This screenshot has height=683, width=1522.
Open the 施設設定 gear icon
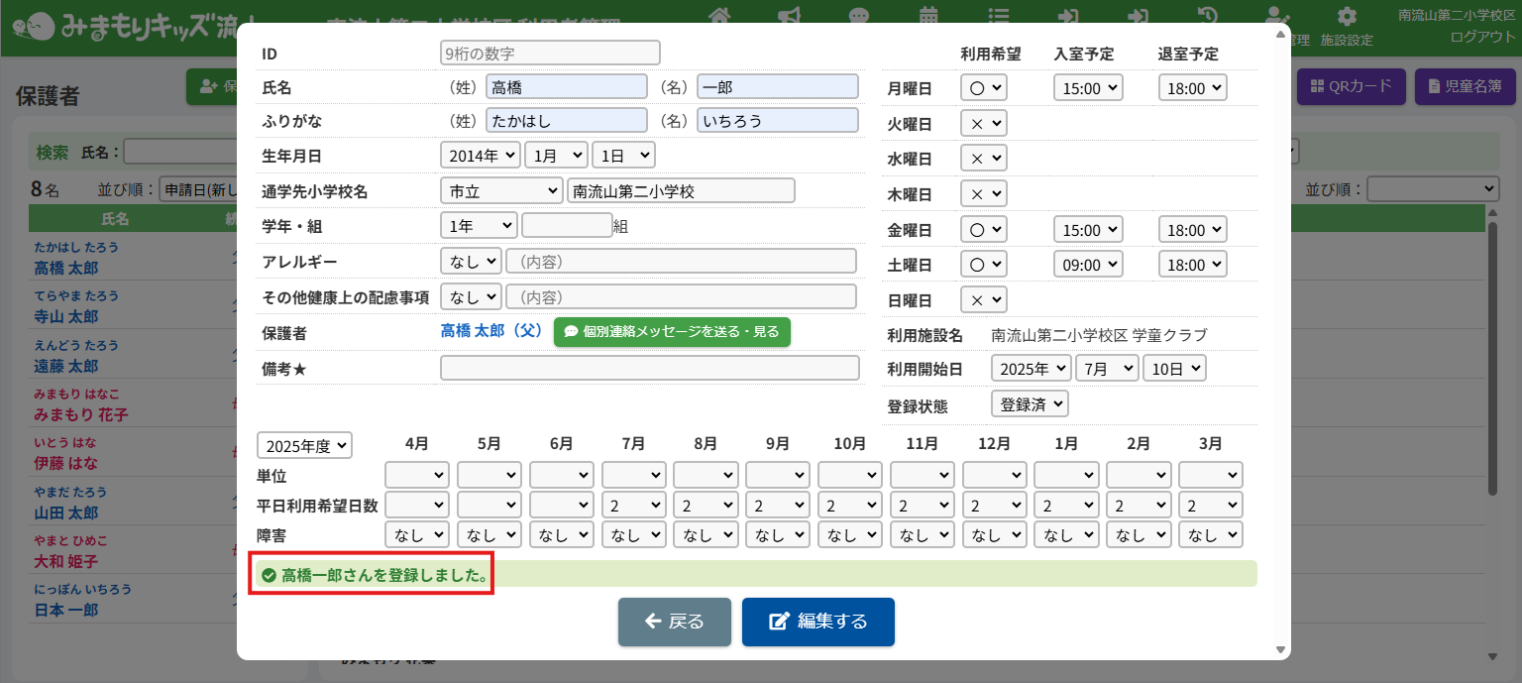(x=1347, y=18)
